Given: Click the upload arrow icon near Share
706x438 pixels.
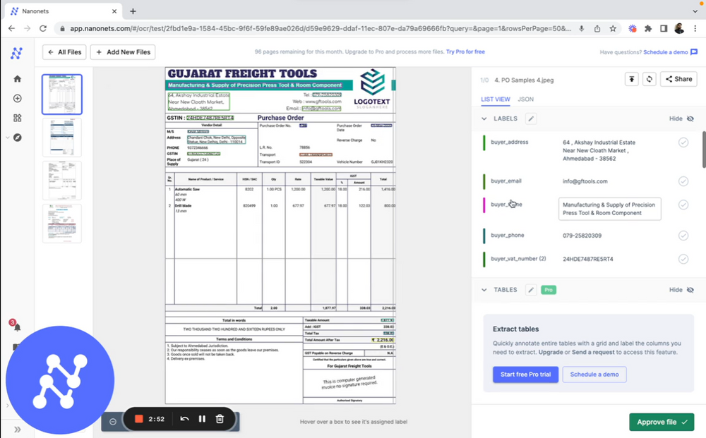Looking at the screenshot, I should click(631, 79).
